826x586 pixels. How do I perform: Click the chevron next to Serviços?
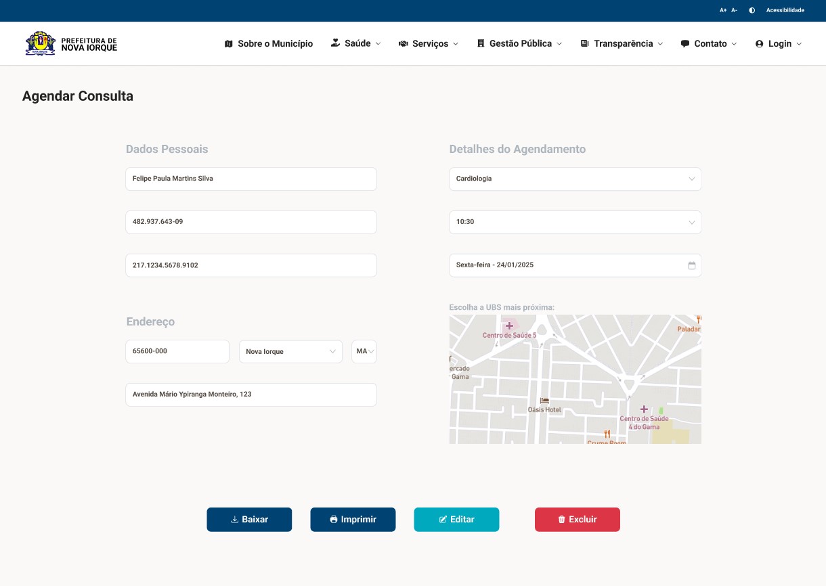point(456,43)
